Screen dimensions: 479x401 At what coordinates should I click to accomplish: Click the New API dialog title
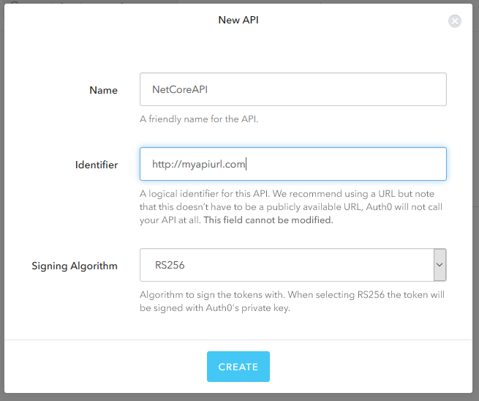point(238,20)
